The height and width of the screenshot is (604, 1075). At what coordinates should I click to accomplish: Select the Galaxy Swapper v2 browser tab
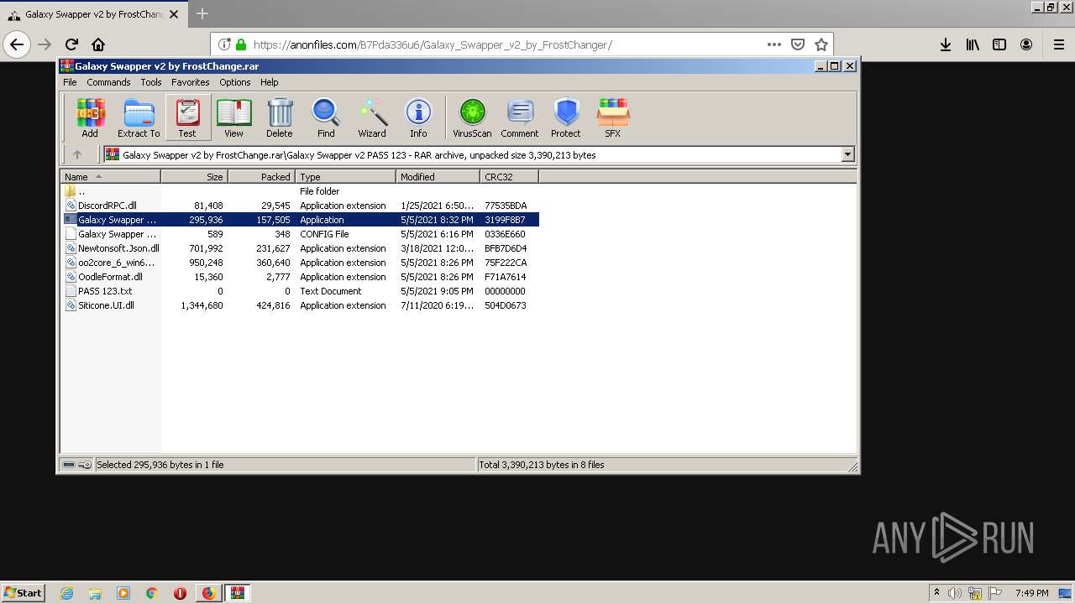click(x=94, y=14)
